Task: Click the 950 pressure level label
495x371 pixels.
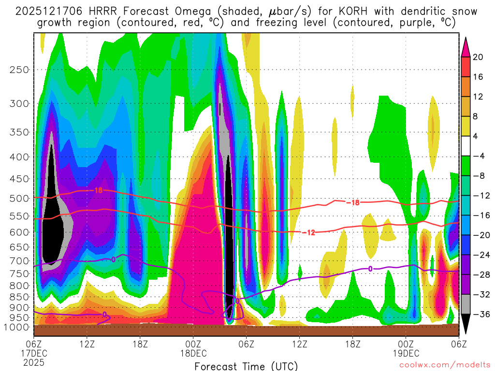Action: pos(19,317)
